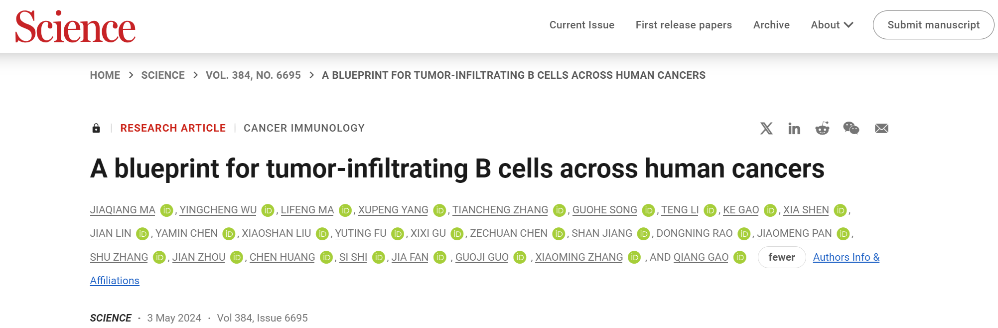This screenshot has width=998, height=328.
Task: Open Jiaqiang Ma's ORCID icon
Action: (x=167, y=210)
